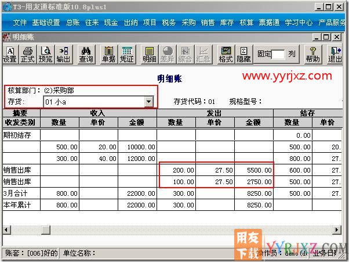Select the 3月合计 row label
Image resolution: width=349 pixels, height=262 pixels.
(15, 193)
